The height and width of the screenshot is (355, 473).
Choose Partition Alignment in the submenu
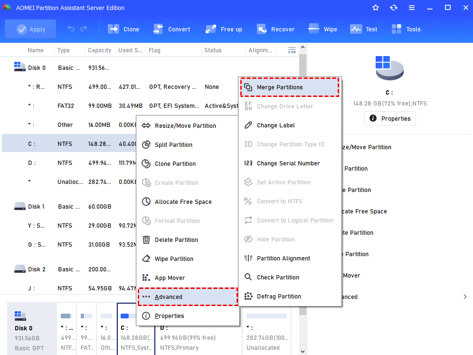(x=290, y=259)
